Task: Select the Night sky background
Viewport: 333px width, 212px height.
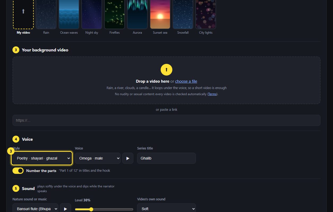Action: (x=92, y=14)
